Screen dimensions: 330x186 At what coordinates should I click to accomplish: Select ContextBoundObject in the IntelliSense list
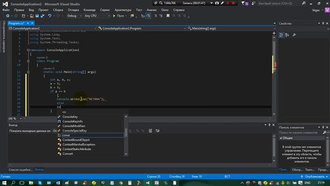(91, 140)
